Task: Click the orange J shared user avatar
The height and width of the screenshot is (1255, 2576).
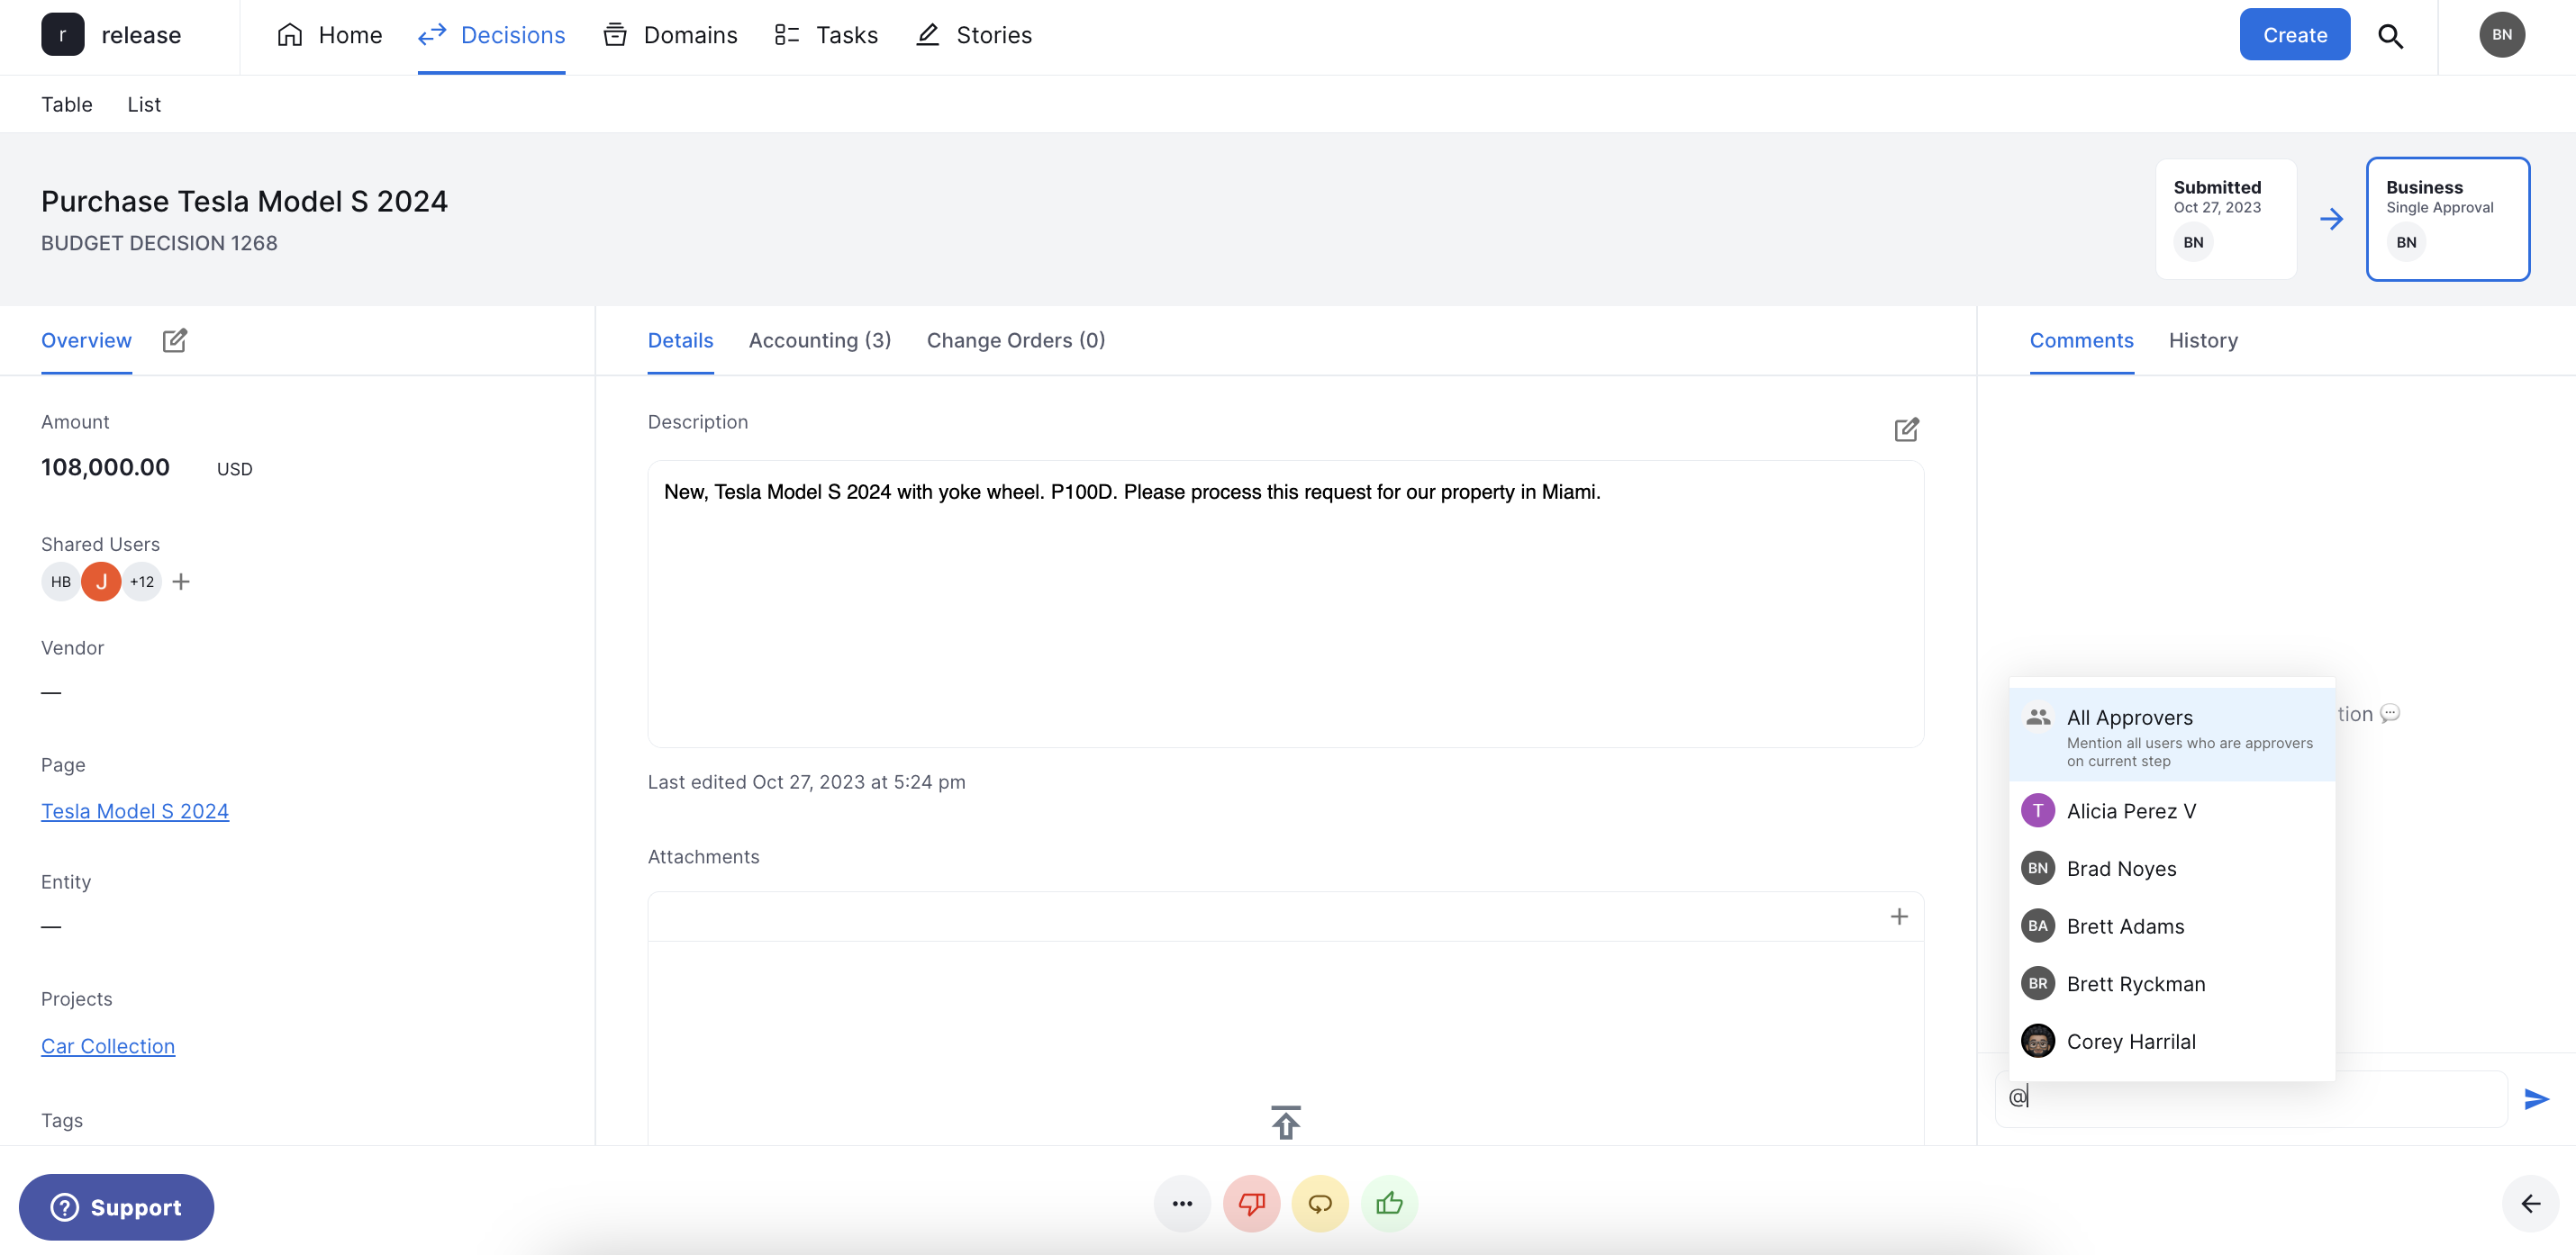Action: click(x=101, y=582)
